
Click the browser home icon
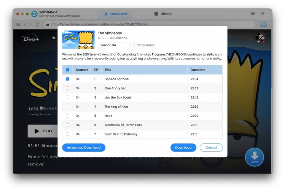point(18,24)
